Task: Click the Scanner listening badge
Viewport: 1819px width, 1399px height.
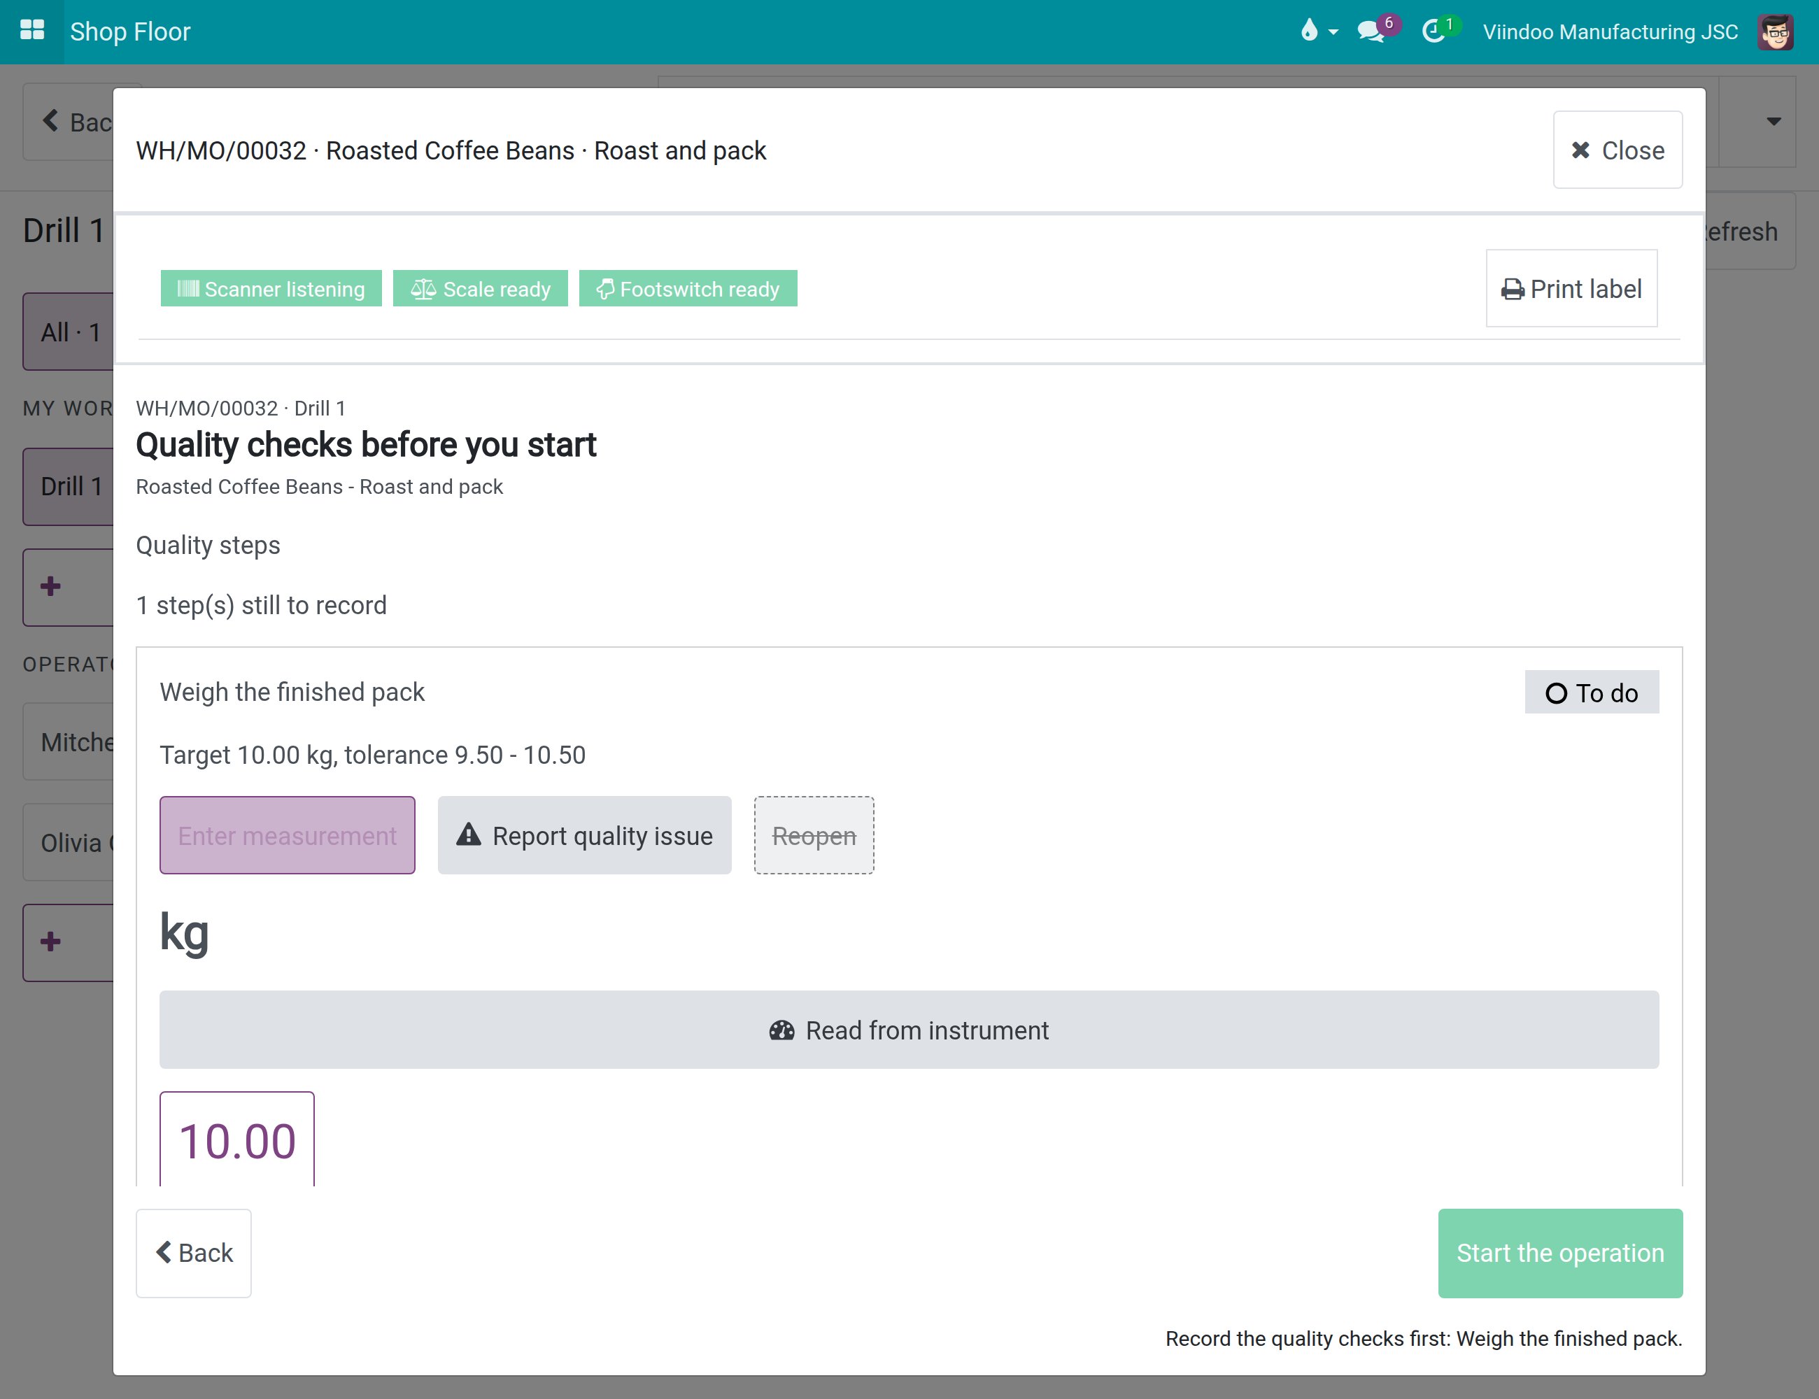Action: pyautogui.click(x=271, y=288)
